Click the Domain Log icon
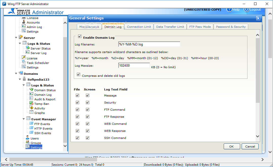Image resolution: width=273 pixels, height=167 pixels. pyautogui.click(x=31, y=94)
